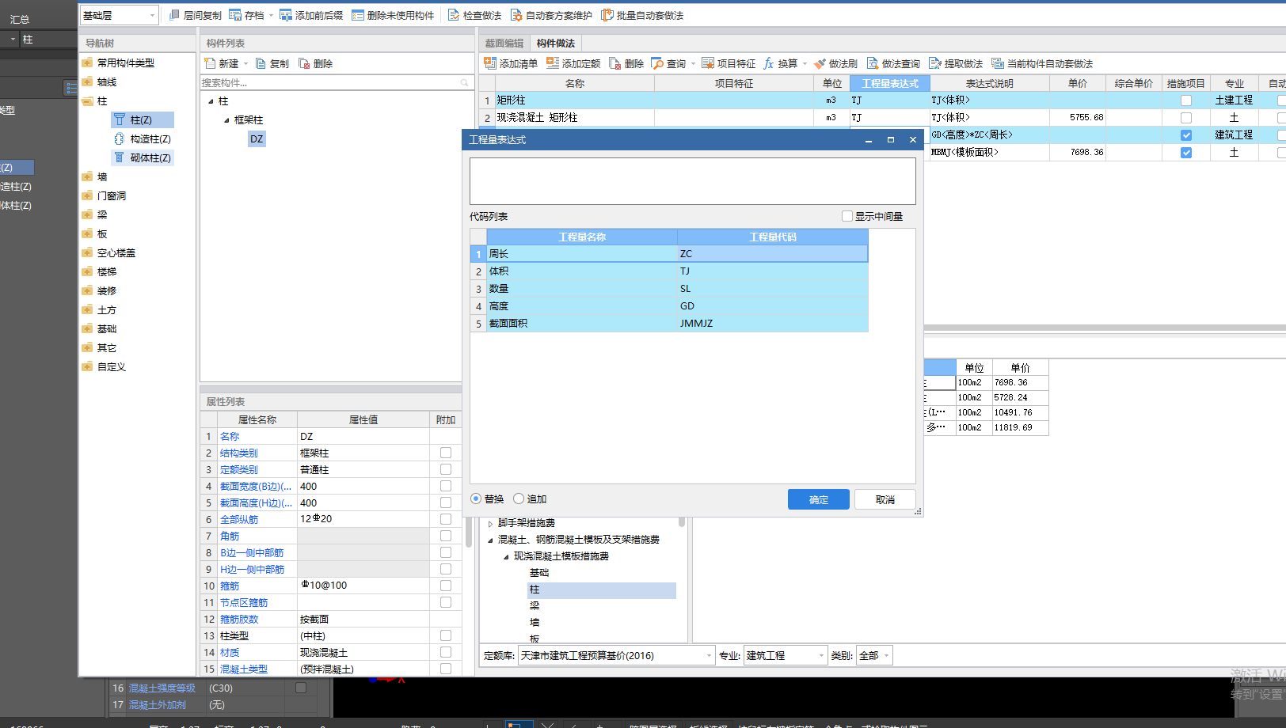Screen dimensions: 1286x728
Task: Select 构造柱(Z) in navigation tree
Action: (x=142, y=138)
